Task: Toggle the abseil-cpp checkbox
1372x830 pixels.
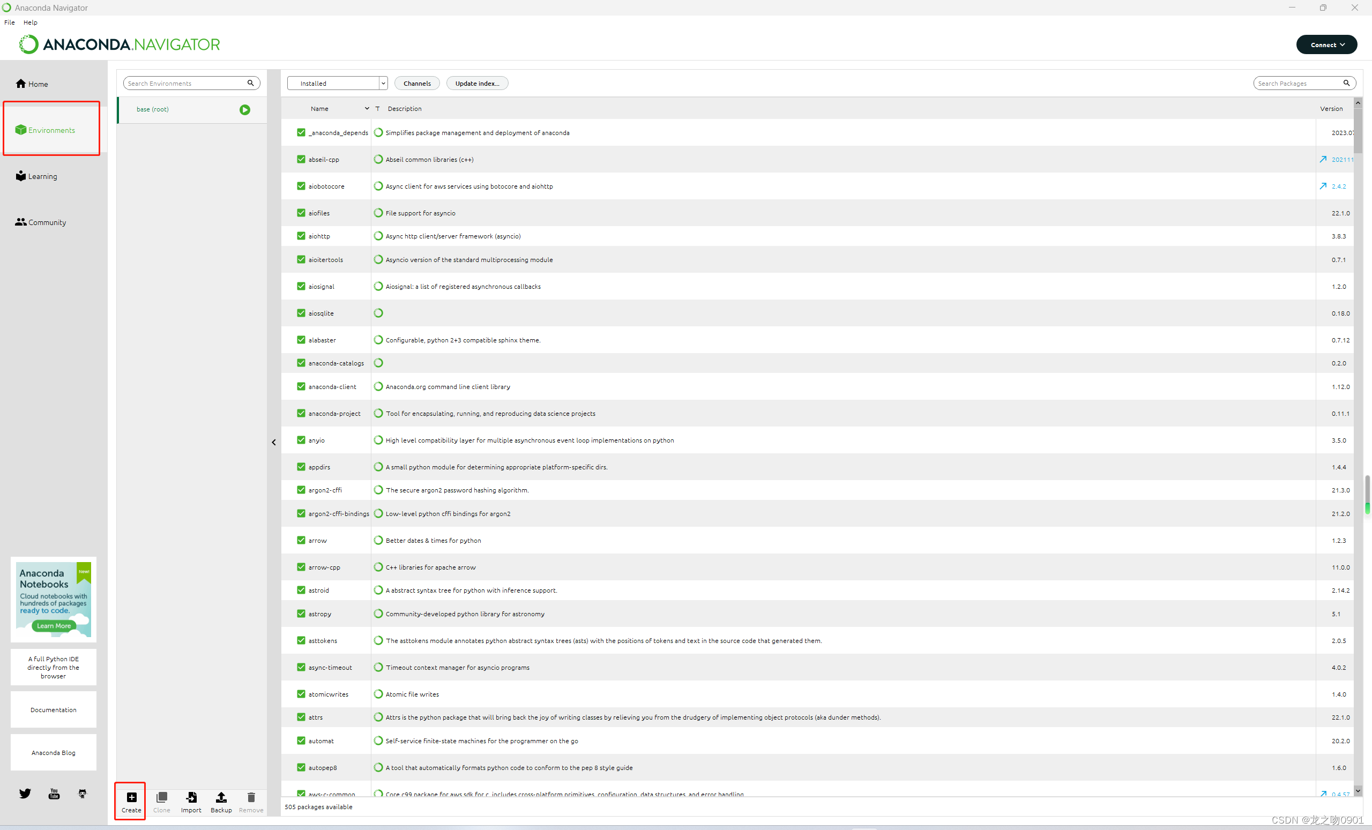Action: pos(301,159)
